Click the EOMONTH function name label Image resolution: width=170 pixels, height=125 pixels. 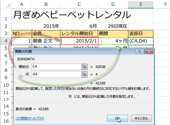click(26, 59)
